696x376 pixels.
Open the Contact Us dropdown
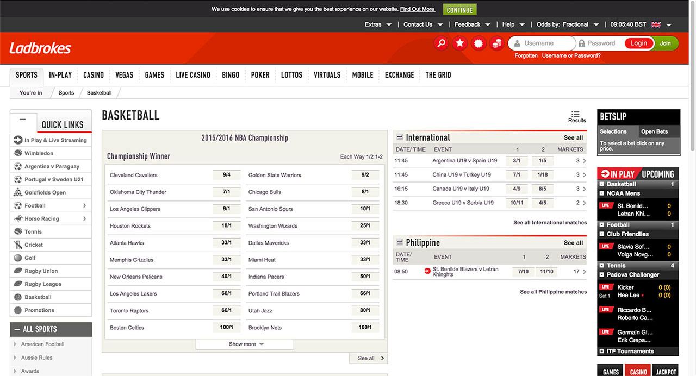point(423,24)
